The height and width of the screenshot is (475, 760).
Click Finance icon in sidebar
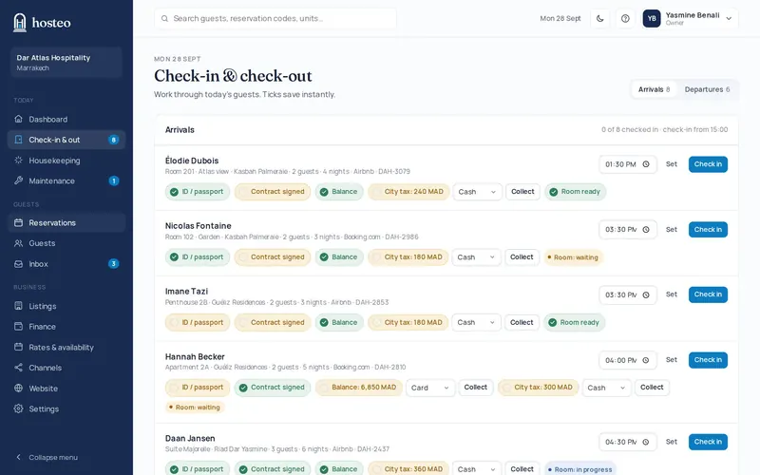pyautogui.click(x=18, y=326)
